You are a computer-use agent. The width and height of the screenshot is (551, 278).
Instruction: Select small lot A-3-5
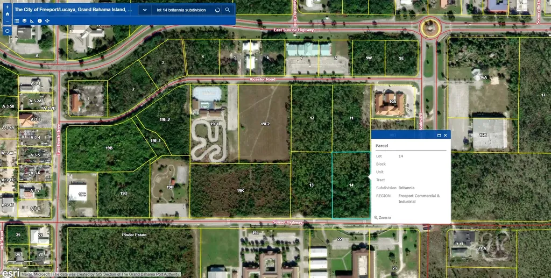[x=35, y=155]
